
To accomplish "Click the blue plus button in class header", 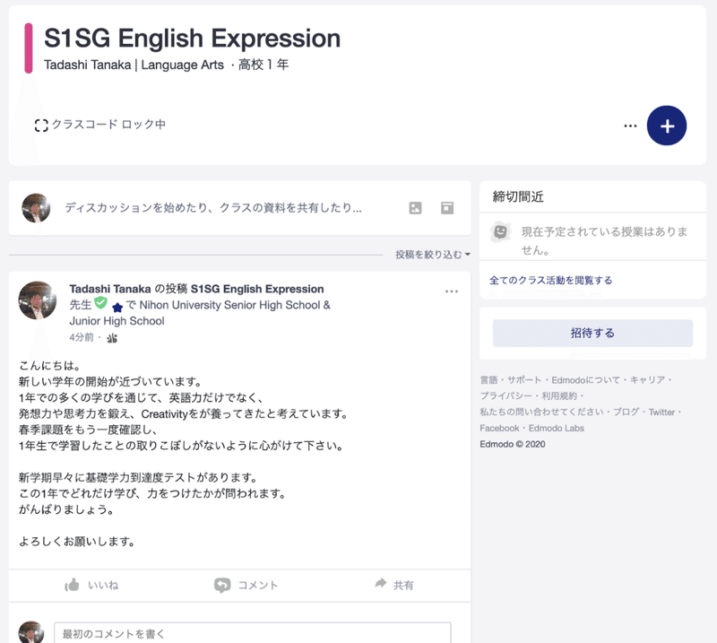I will point(666,126).
